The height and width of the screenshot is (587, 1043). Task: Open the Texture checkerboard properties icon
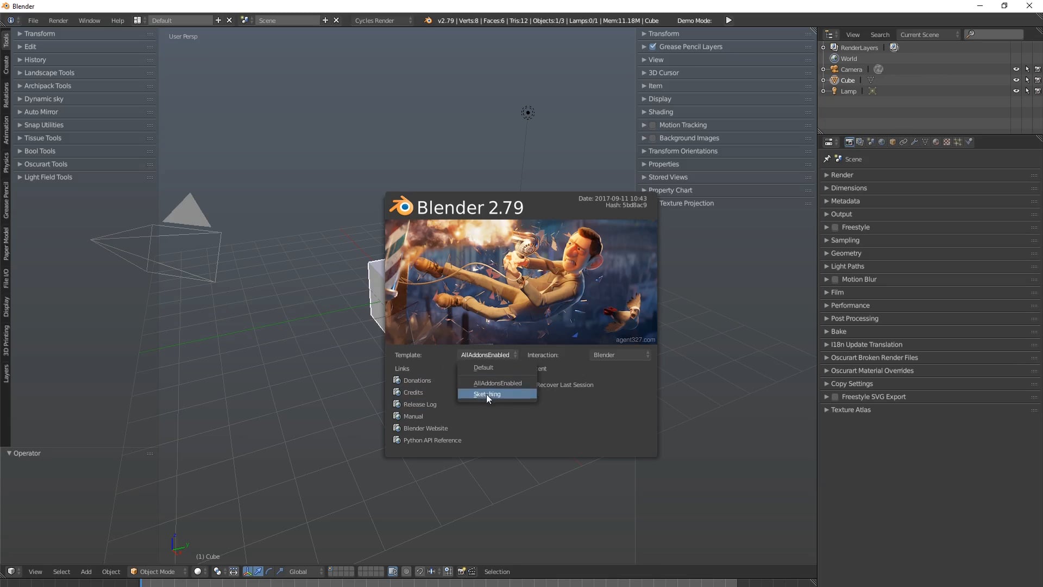[947, 142]
